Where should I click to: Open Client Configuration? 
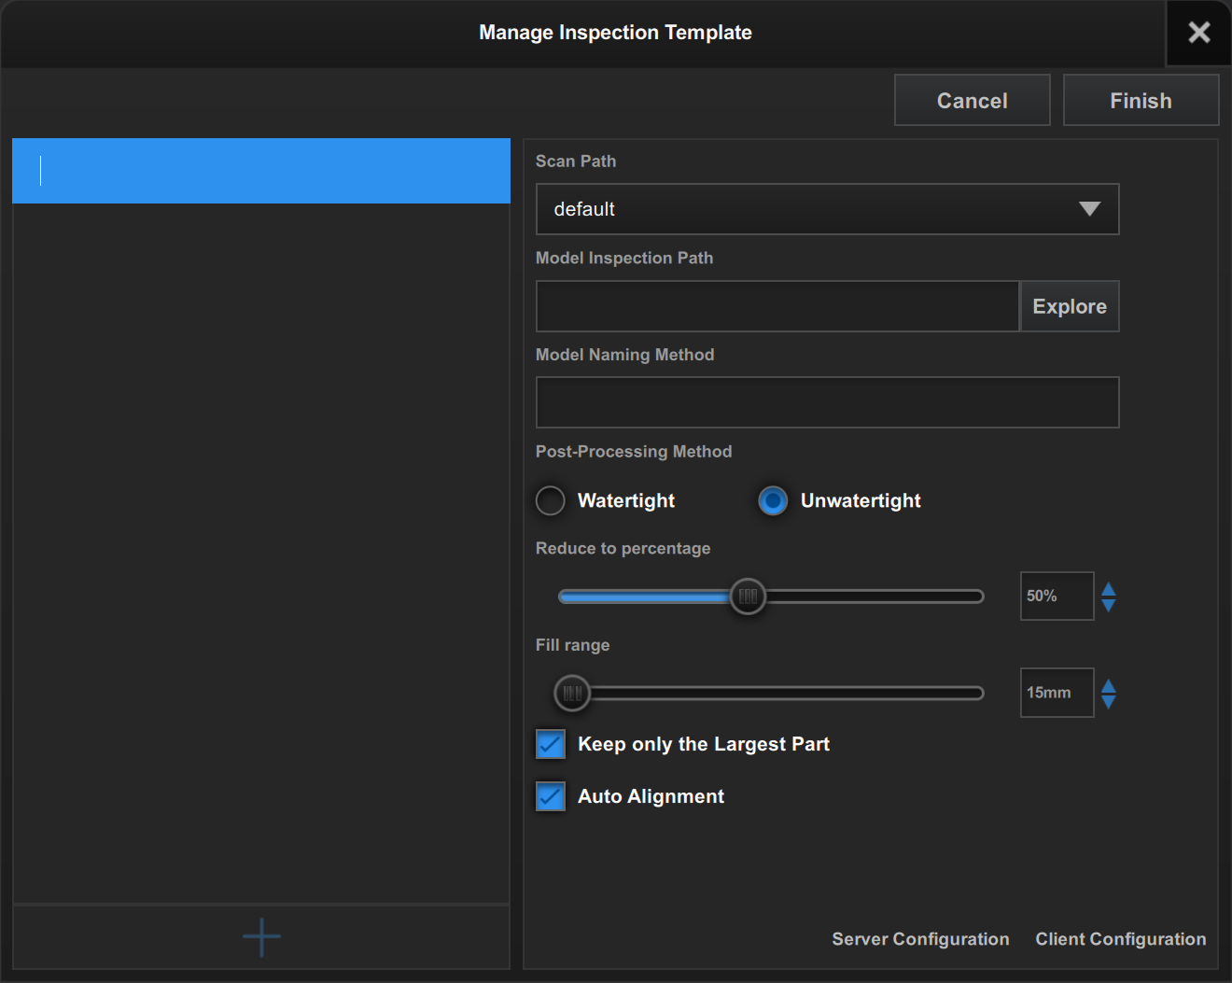[x=1120, y=939]
